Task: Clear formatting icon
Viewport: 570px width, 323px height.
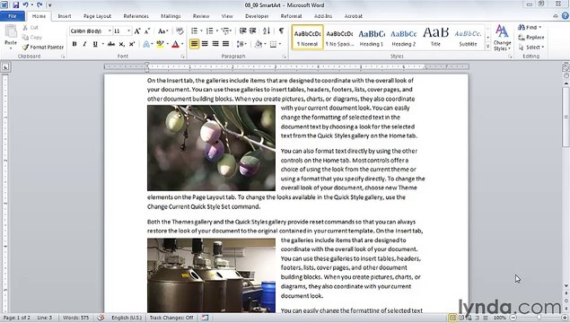Action: click(x=180, y=31)
